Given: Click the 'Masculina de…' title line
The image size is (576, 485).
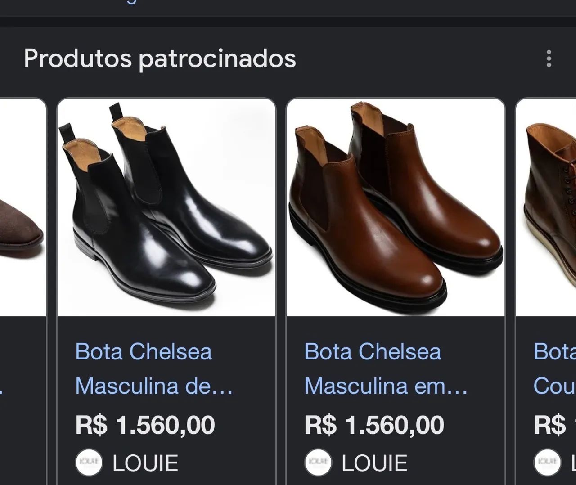Looking at the screenshot, I should (x=154, y=386).
